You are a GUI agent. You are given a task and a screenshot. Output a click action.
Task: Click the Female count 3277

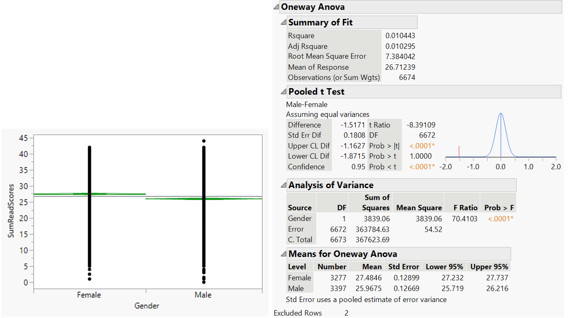(x=338, y=278)
